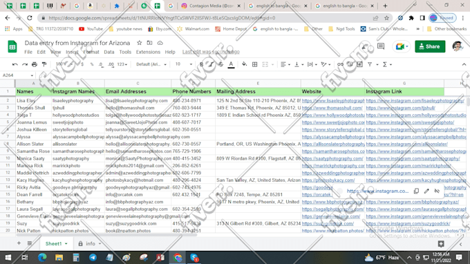Click the Undo icon in toolbar

click(x=15, y=64)
